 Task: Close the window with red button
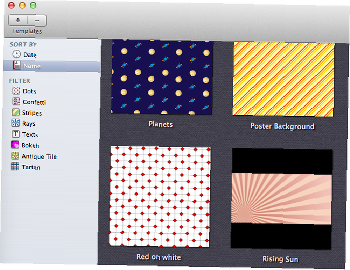12,5
